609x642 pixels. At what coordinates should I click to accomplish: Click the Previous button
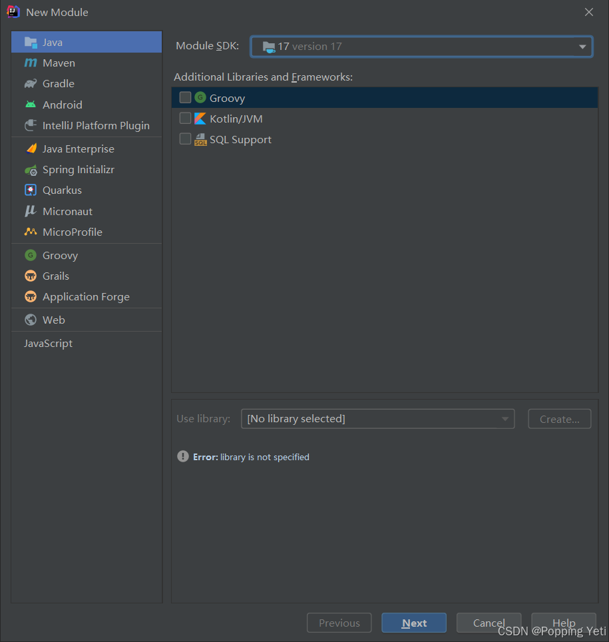pyautogui.click(x=339, y=623)
